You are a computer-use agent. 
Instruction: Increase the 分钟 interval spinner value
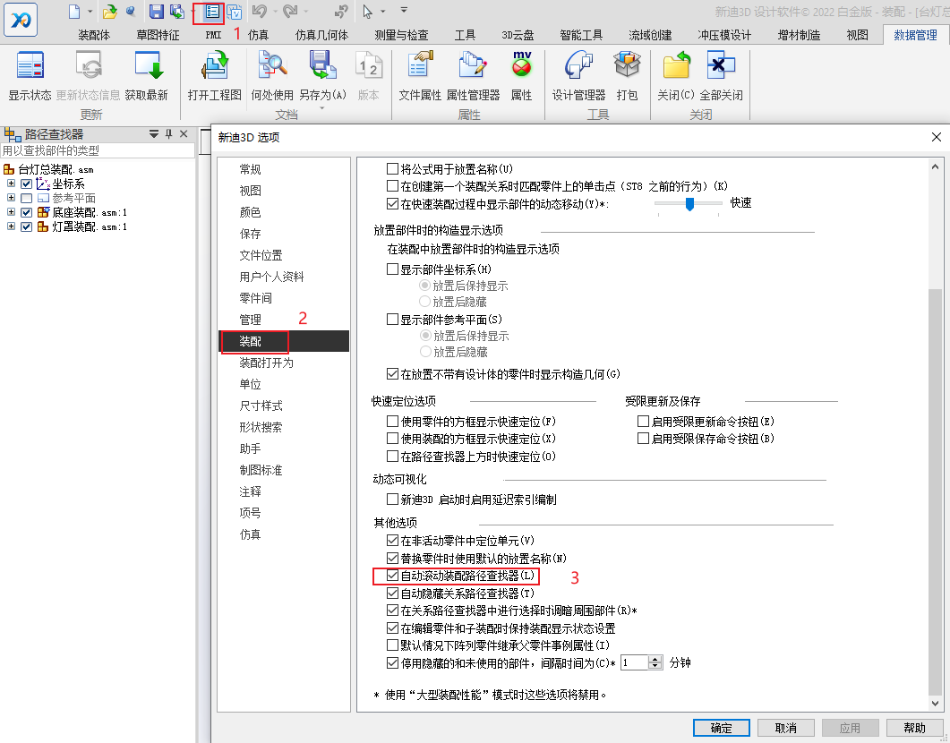pyautogui.click(x=655, y=660)
